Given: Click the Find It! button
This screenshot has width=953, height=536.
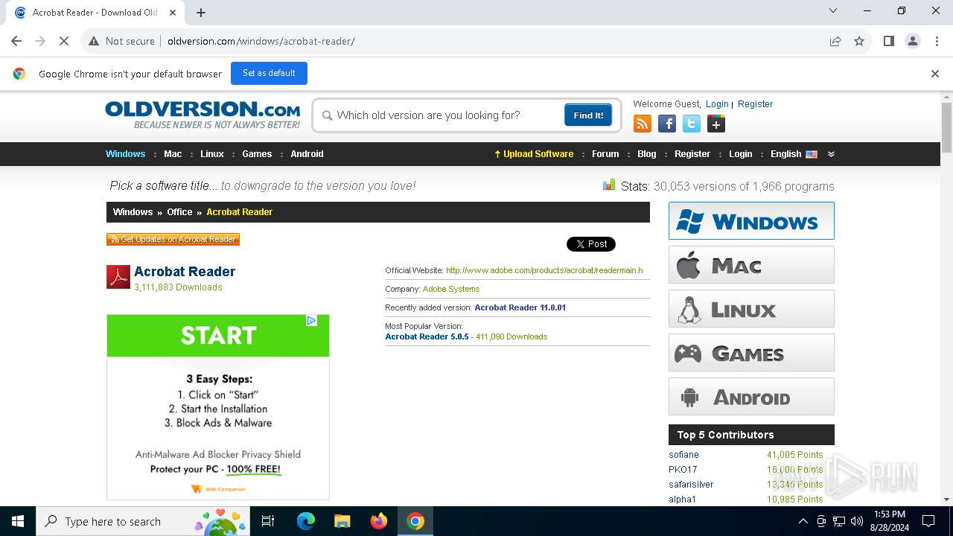Looking at the screenshot, I should tap(588, 115).
